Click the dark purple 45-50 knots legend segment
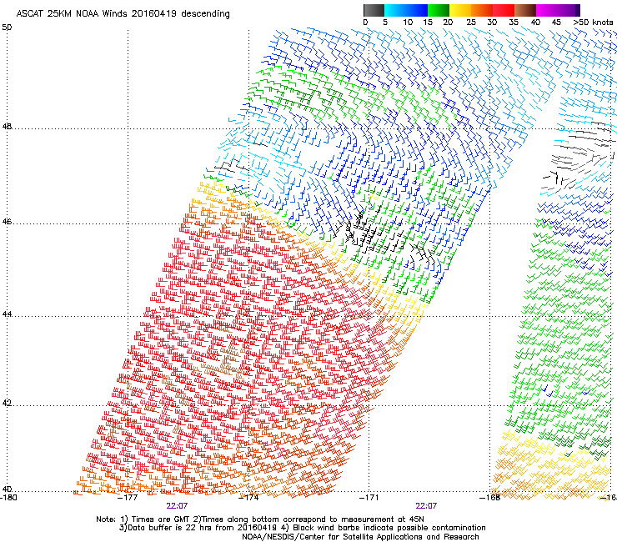 pos(569,10)
